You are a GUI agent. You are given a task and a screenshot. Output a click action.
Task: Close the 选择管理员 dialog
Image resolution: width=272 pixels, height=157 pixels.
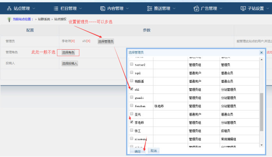261,52
